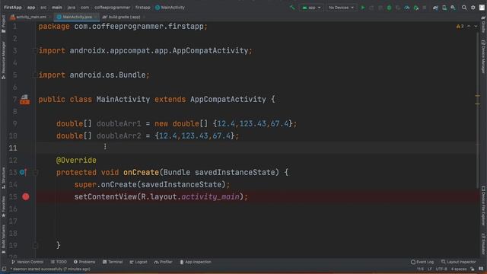487x274 pixels.
Task: Click the main breadcrumb segment
Action: pos(57,8)
